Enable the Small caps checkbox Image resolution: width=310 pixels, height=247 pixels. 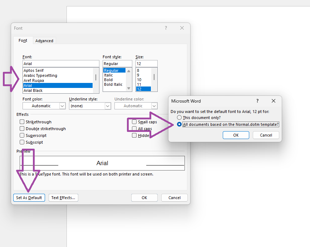tap(134, 122)
